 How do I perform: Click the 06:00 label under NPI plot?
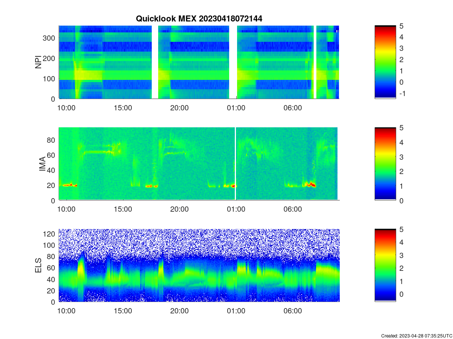point(293,108)
